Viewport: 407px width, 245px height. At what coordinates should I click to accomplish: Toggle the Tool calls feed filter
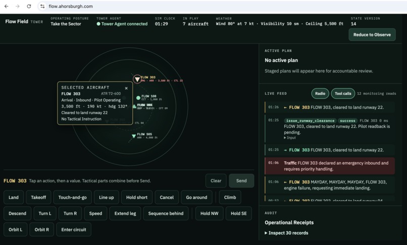point(343,94)
